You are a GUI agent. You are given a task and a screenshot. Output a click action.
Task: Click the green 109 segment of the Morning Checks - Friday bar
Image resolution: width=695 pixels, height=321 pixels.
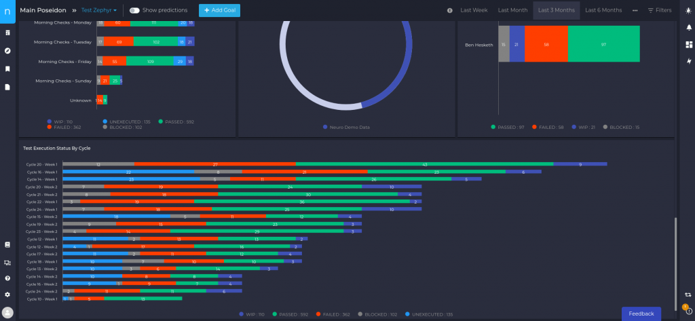(x=150, y=61)
